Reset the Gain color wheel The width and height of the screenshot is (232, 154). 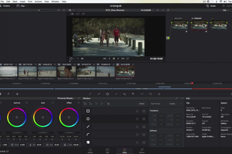coord(53,103)
